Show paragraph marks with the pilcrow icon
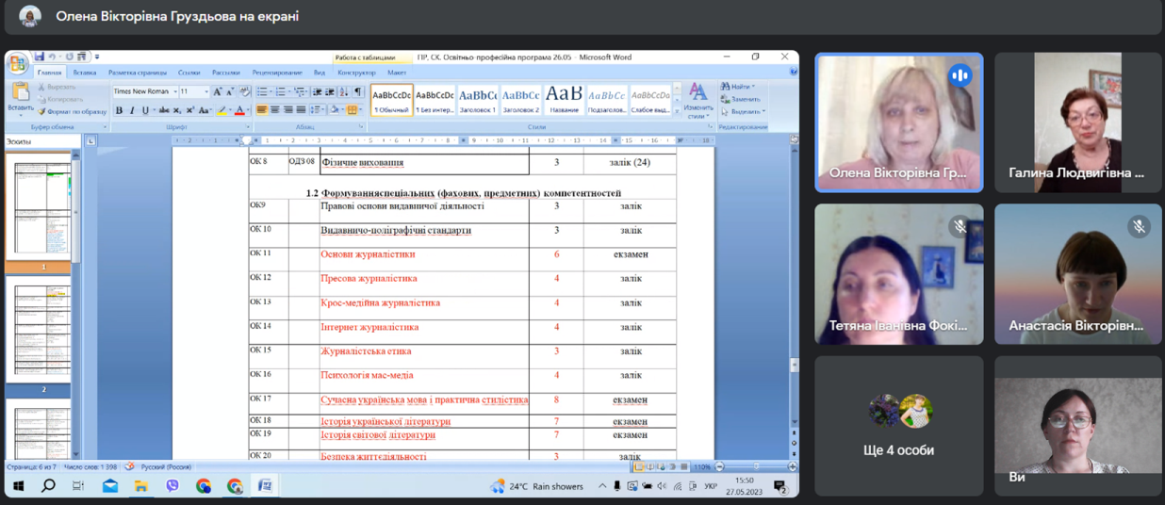 pyautogui.click(x=358, y=91)
